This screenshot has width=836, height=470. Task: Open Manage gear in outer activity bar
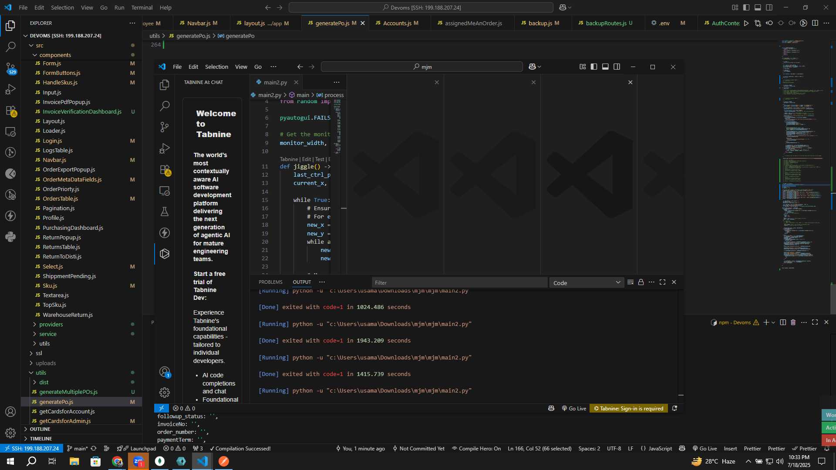tap(10, 433)
